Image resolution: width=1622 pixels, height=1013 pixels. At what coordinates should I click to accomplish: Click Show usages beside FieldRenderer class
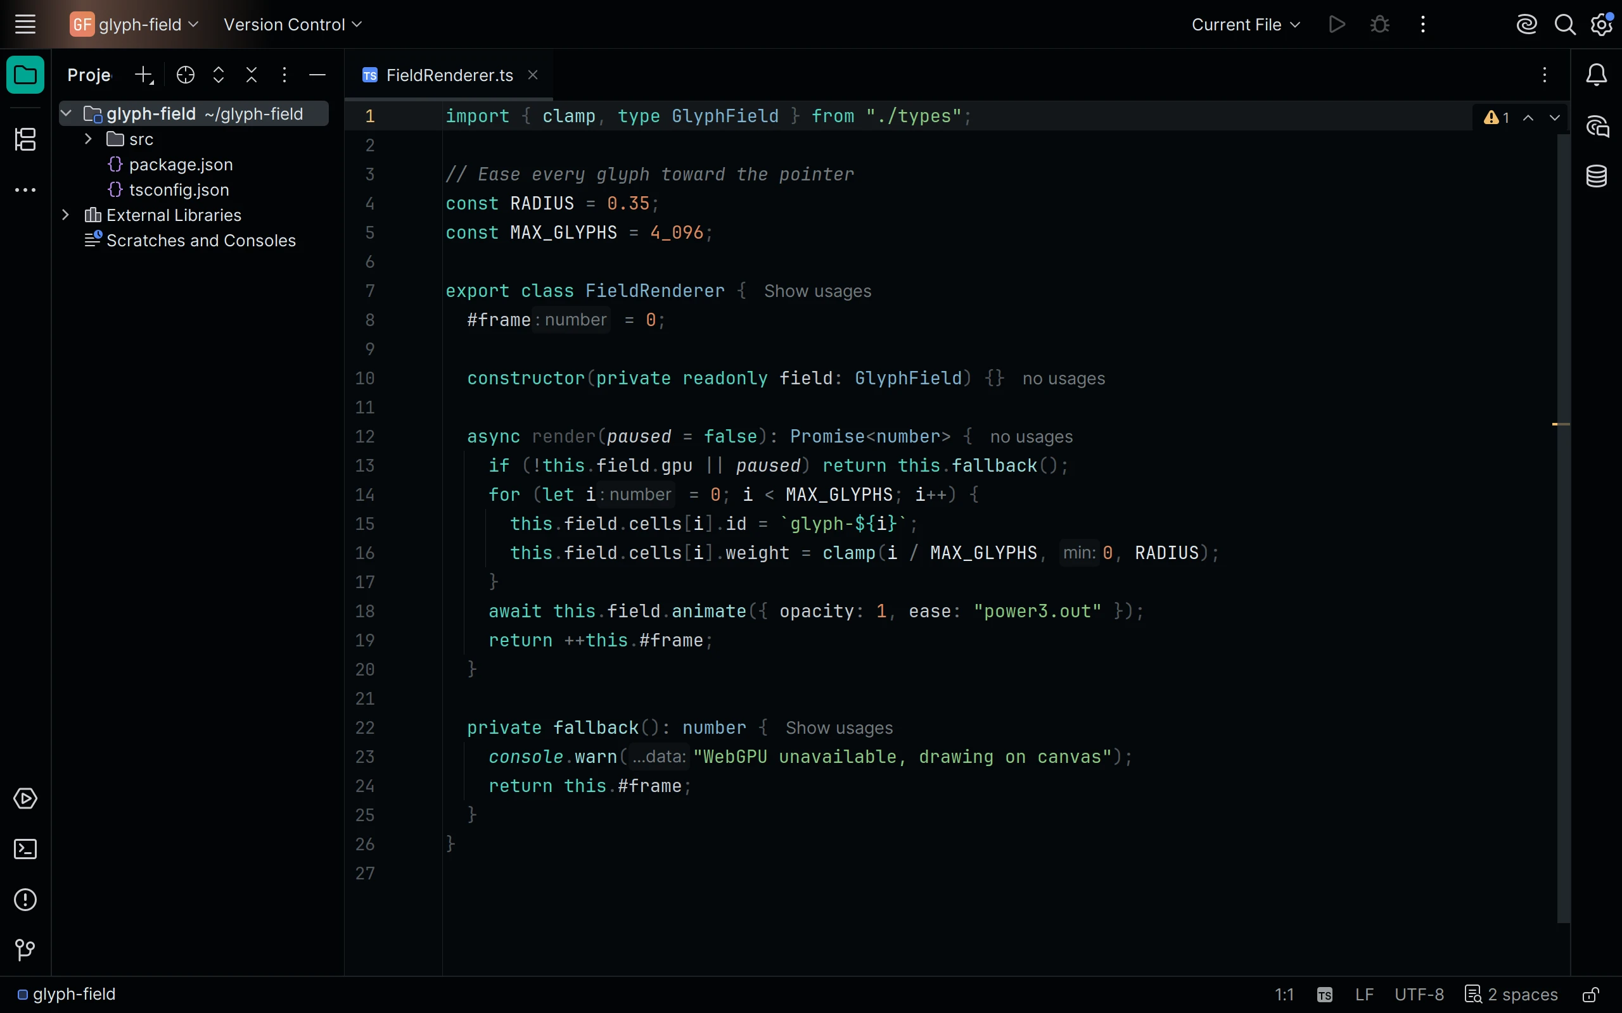pyautogui.click(x=818, y=291)
